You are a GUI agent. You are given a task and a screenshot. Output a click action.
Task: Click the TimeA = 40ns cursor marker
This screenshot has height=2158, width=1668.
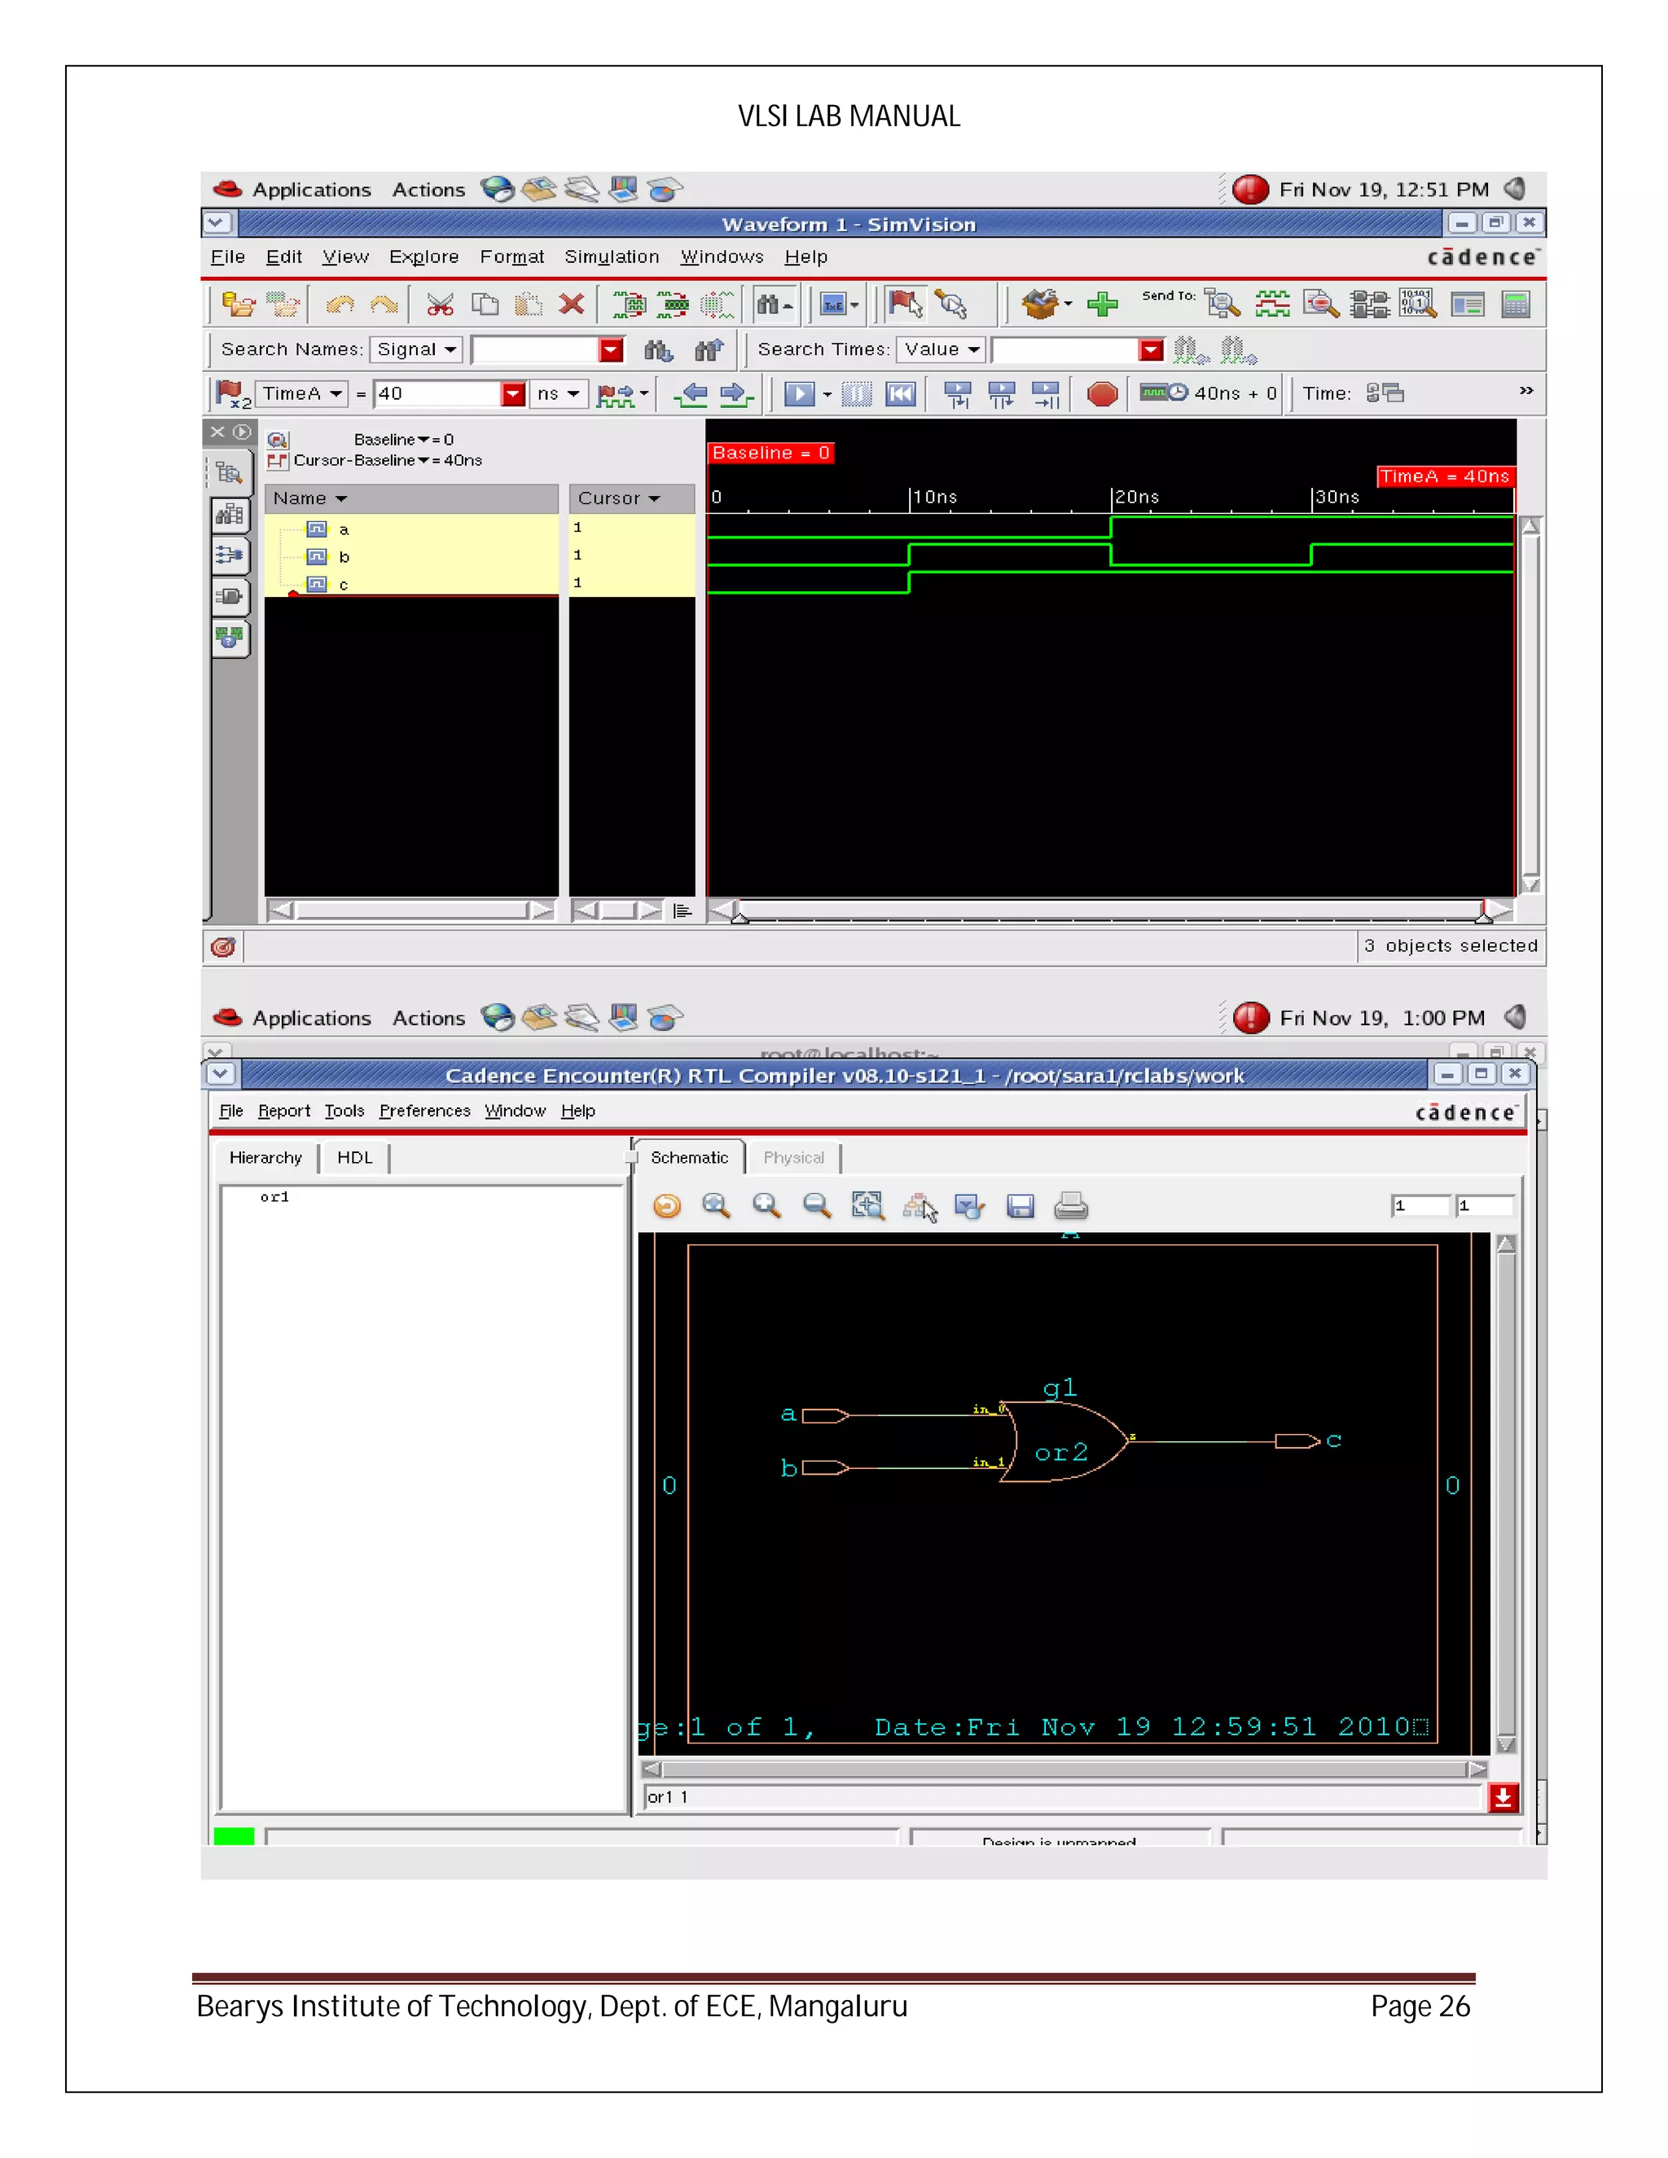coord(1444,476)
